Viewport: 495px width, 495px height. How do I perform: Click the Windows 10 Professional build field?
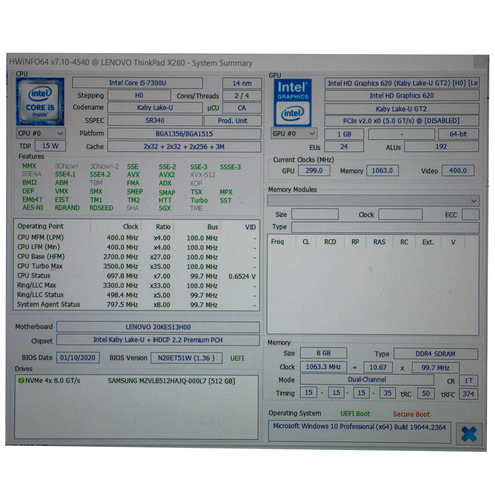360,431
